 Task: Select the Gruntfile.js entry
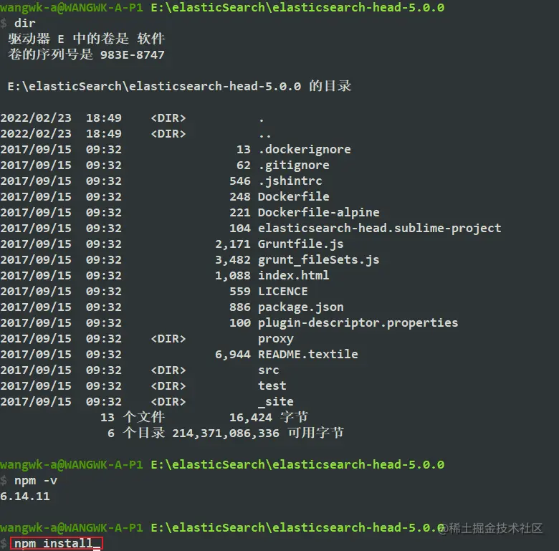point(300,244)
